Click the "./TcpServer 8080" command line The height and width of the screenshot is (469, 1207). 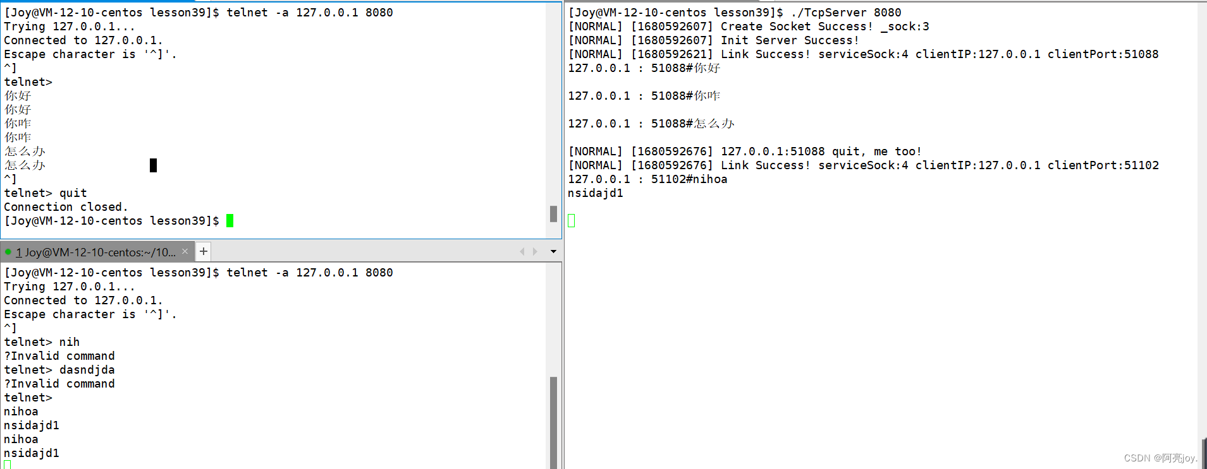(x=735, y=13)
